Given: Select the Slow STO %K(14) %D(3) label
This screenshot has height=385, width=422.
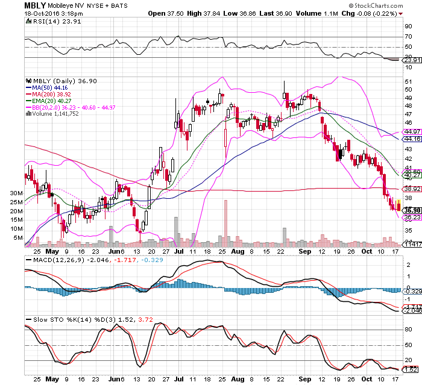Looking at the screenshot, I should coord(74,319).
